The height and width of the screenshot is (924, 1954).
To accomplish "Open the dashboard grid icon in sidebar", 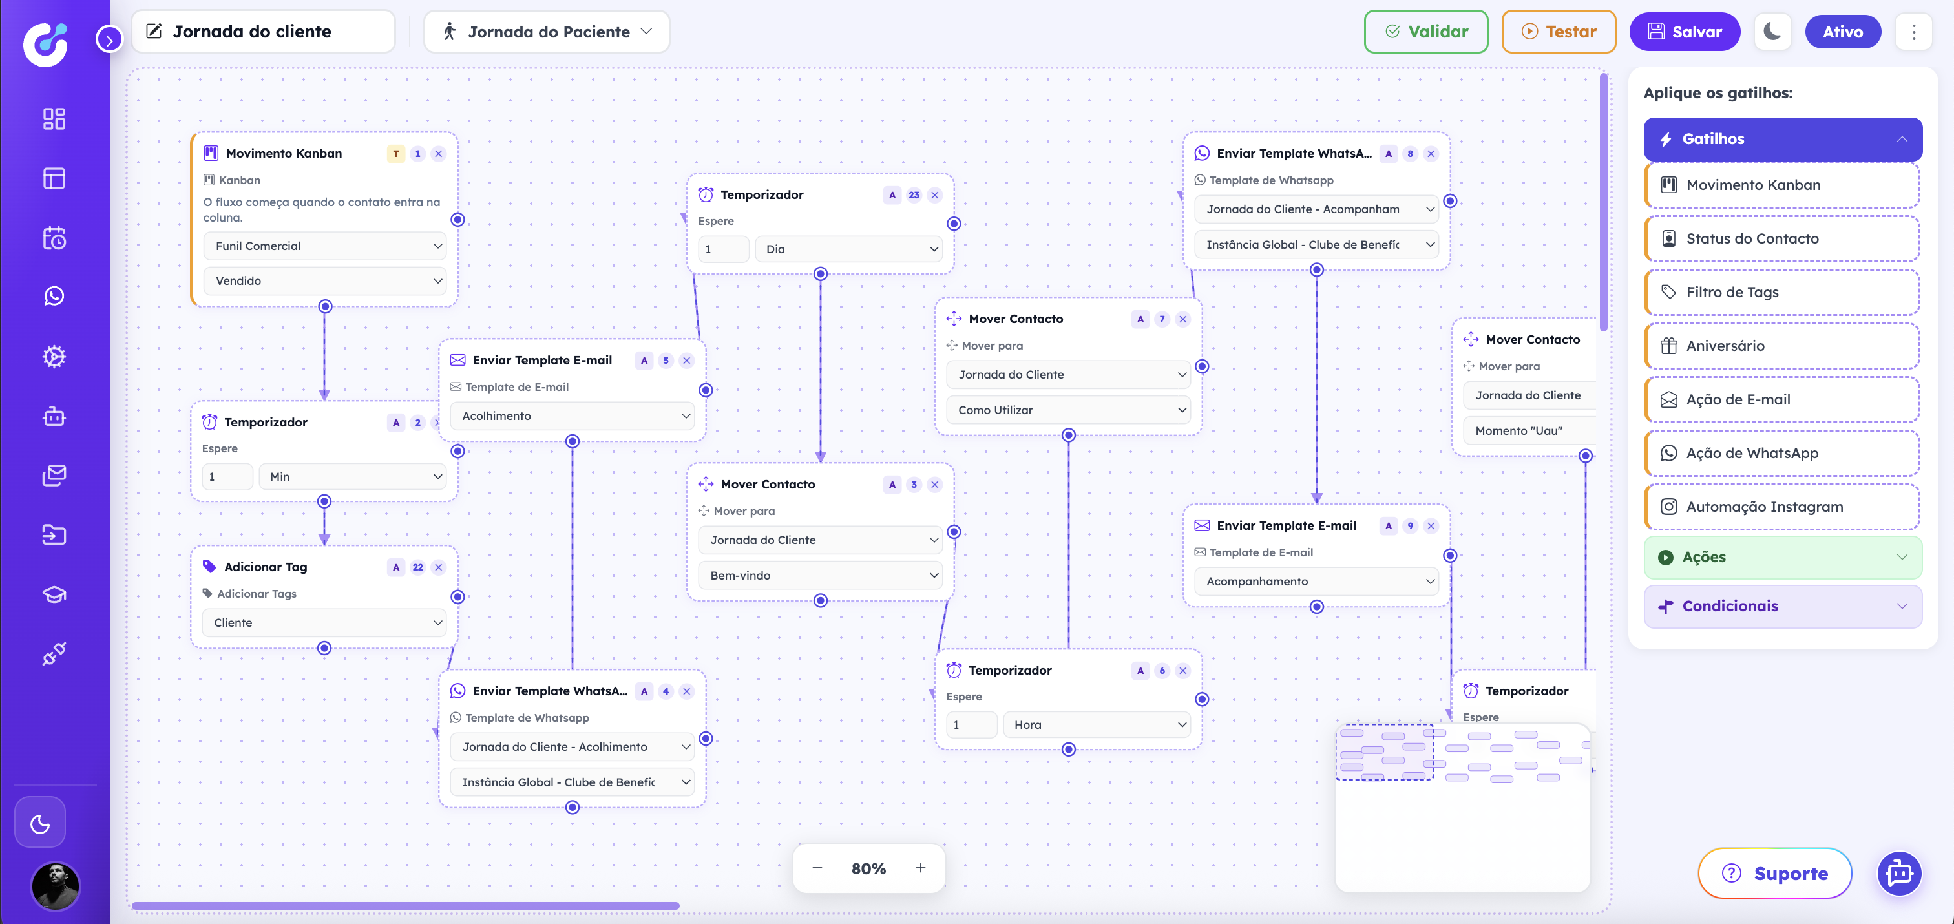I will point(54,119).
